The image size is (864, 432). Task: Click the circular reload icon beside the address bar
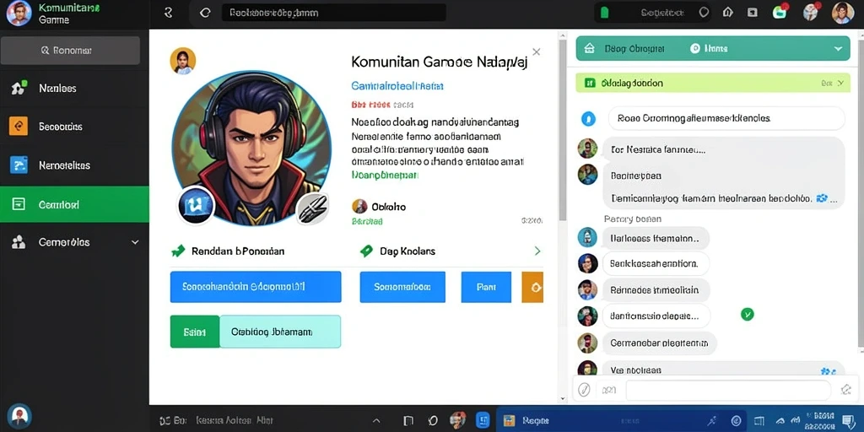[205, 13]
